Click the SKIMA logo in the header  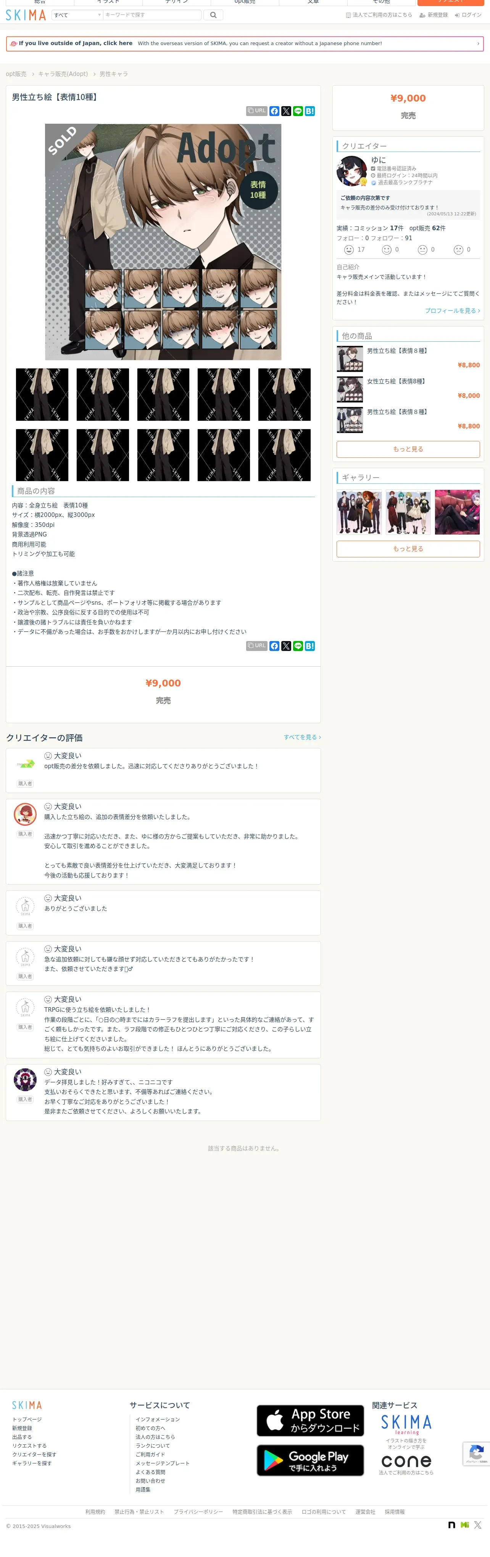click(26, 15)
